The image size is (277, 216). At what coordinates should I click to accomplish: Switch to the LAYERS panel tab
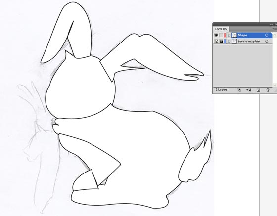point(221,29)
